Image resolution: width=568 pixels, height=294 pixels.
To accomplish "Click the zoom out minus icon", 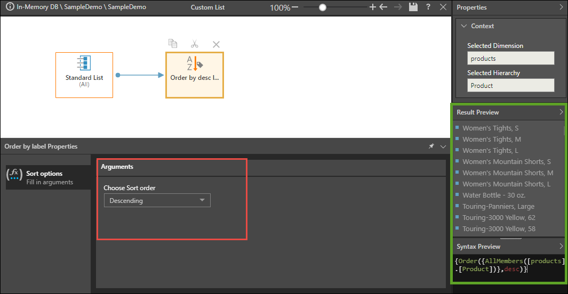I will click(x=295, y=7).
